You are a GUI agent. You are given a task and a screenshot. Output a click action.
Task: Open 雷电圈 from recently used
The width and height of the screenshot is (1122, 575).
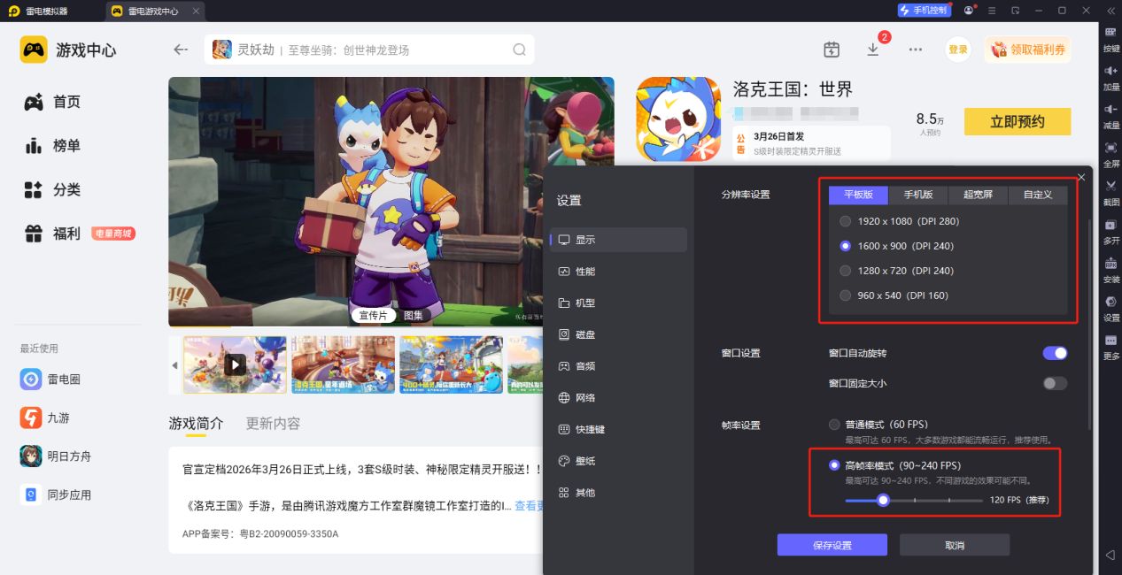tap(51, 379)
